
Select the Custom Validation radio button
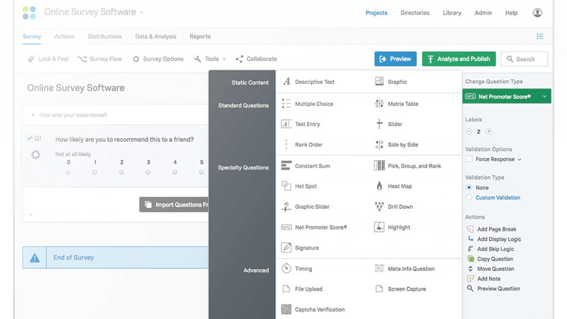pyautogui.click(x=470, y=198)
